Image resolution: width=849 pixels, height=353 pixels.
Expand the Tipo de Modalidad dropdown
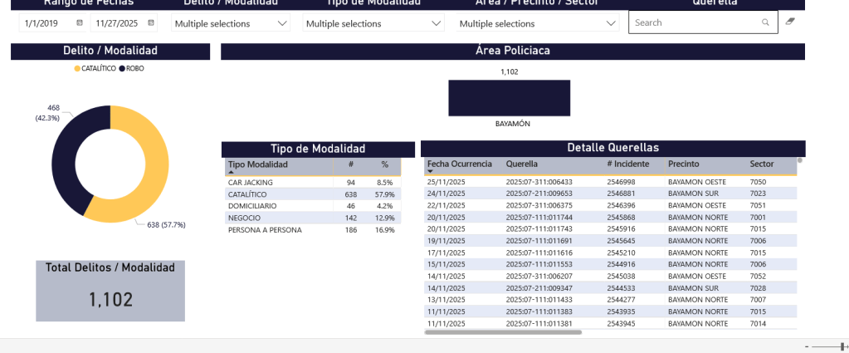[x=437, y=24]
